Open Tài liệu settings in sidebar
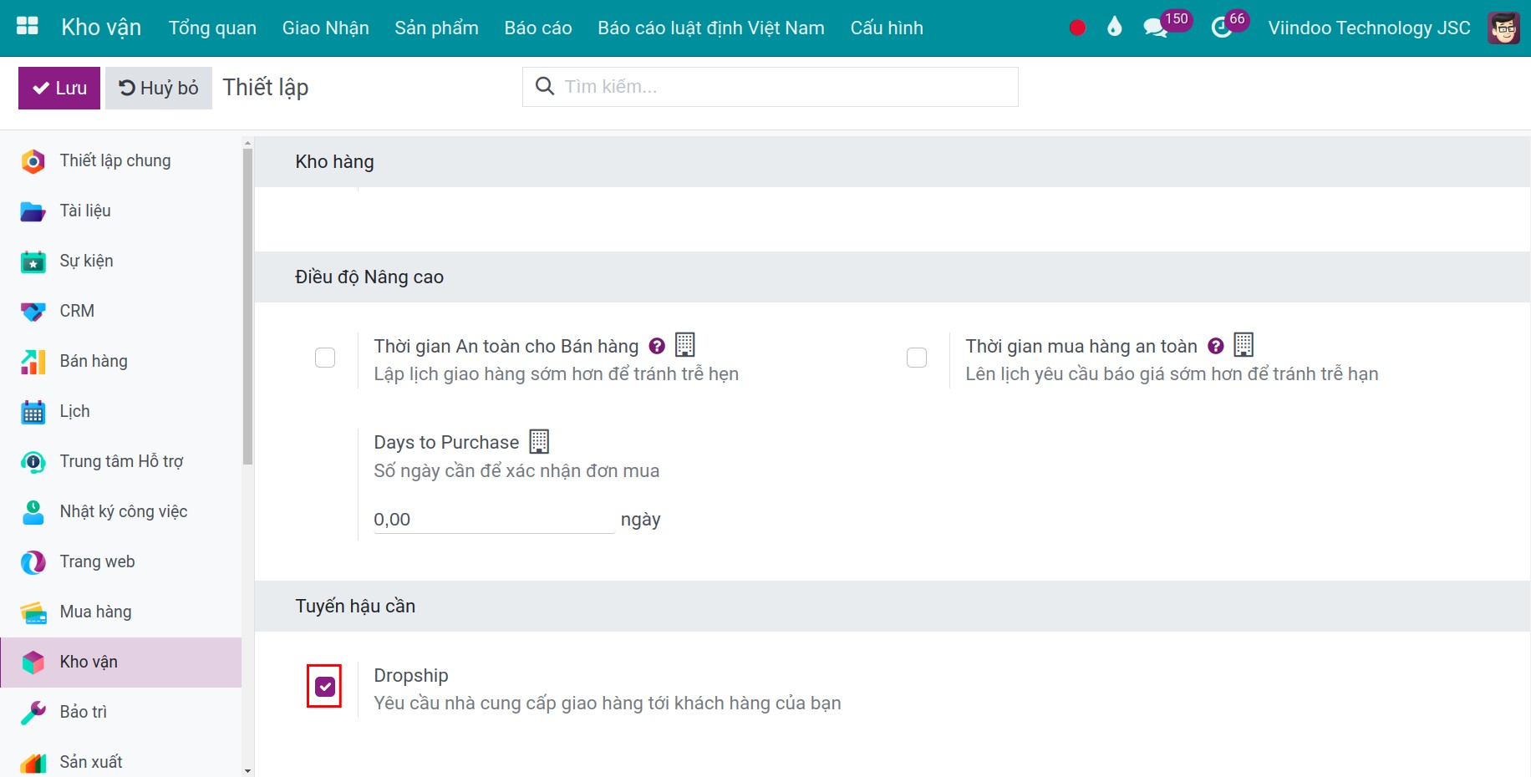This screenshot has width=1531, height=777. point(121,211)
